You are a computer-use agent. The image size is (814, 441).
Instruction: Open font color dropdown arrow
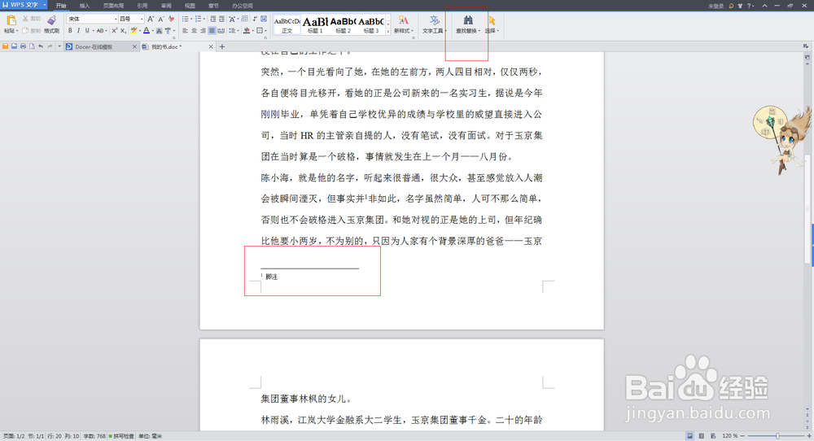pyautogui.click(x=152, y=31)
